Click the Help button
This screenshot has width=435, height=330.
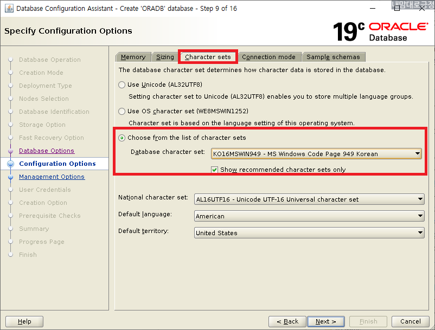click(x=24, y=321)
